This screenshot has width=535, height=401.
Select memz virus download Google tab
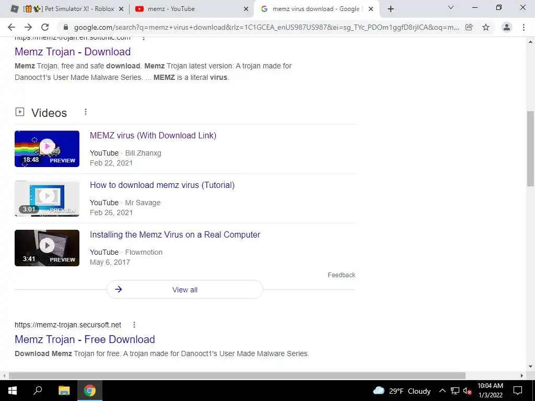pos(312,9)
